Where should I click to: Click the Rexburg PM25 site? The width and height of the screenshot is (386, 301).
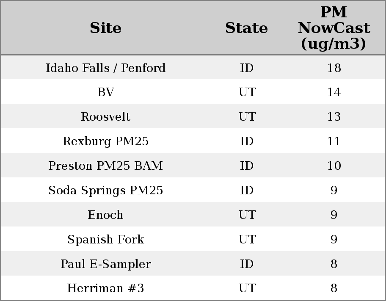click(x=105, y=141)
